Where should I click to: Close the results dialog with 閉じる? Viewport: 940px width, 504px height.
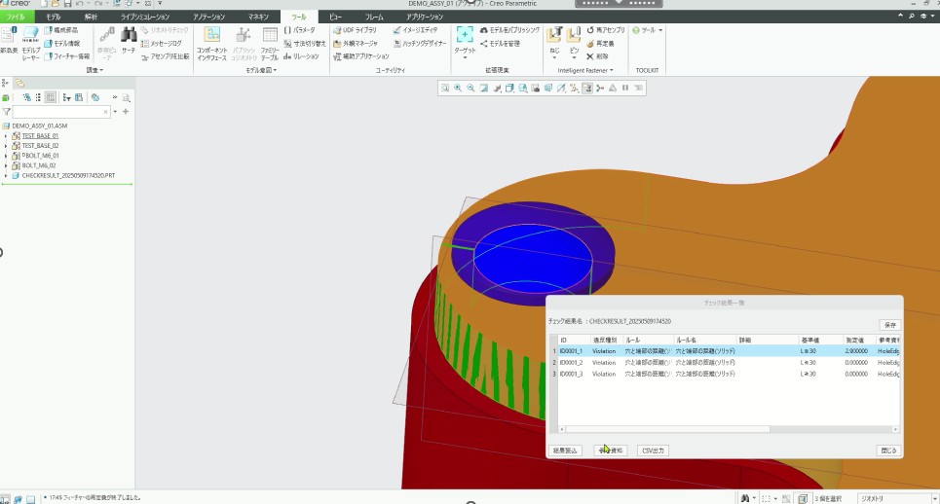(887, 450)
